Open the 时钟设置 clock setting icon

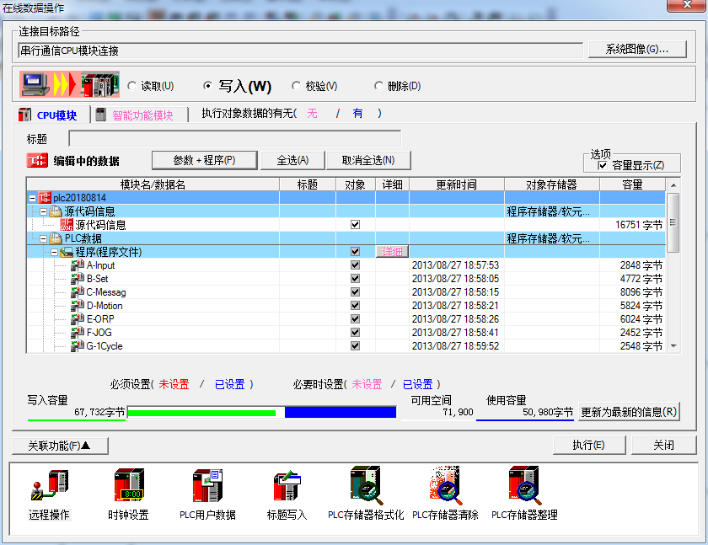coord(128,487)
